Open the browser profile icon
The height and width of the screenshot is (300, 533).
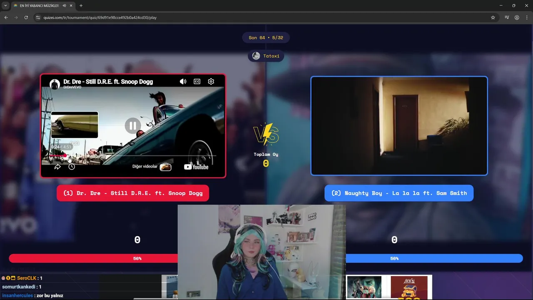[x=517, y=17]
